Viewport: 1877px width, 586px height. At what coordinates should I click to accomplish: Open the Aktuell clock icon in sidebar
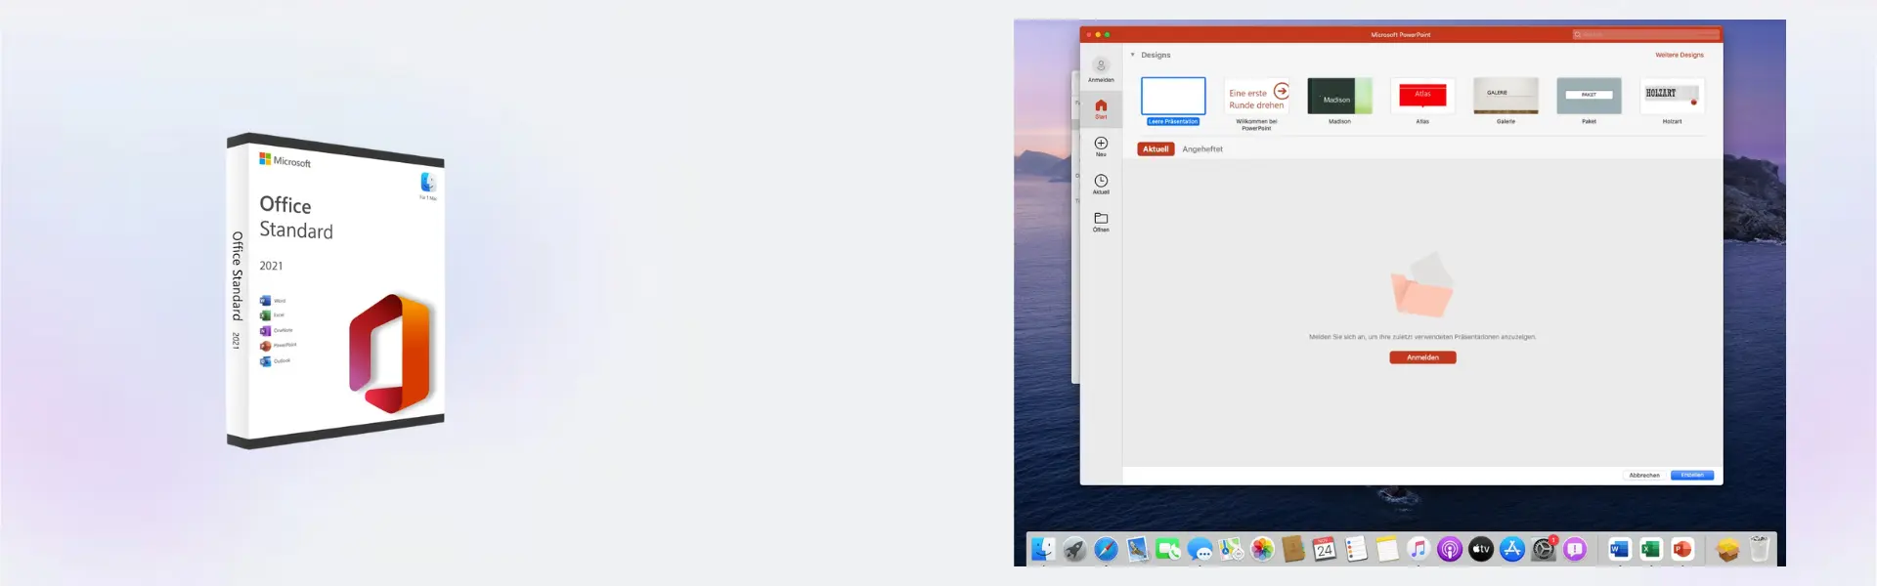(1101, 181)
